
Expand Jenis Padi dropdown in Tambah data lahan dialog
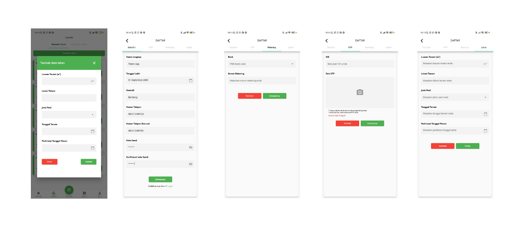93,115
